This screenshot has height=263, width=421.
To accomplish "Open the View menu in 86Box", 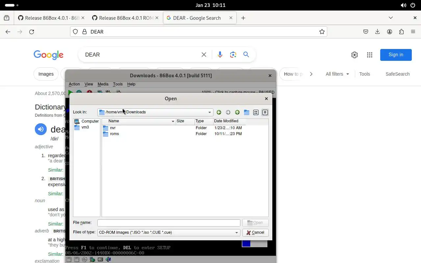I will tap(89, 84).
